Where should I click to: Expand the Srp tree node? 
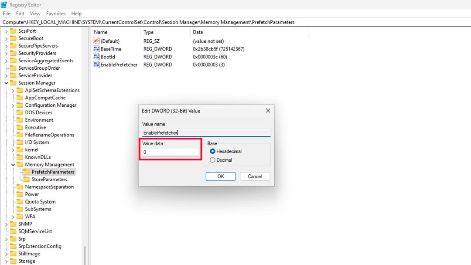tap(6, 239)
